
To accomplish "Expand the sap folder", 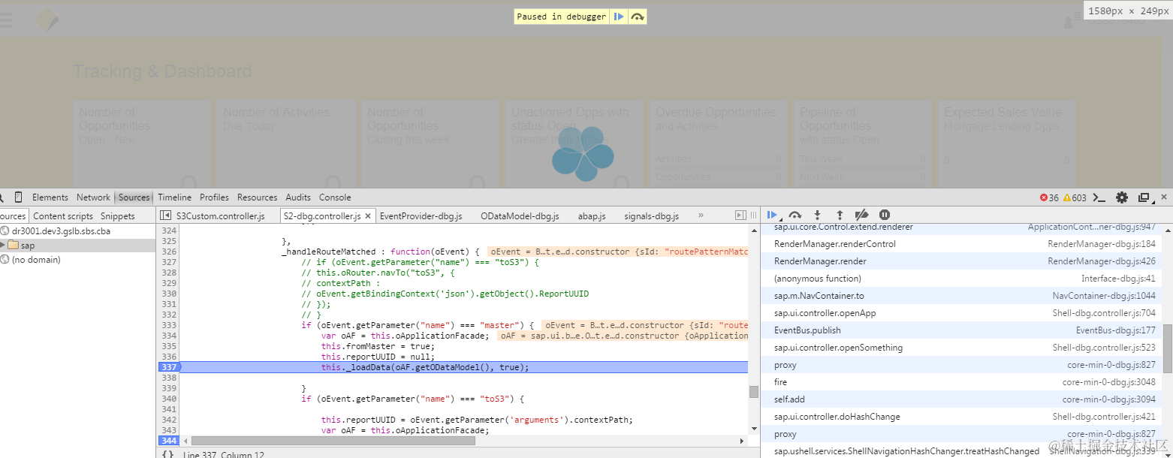I will (x=3, y=246).
